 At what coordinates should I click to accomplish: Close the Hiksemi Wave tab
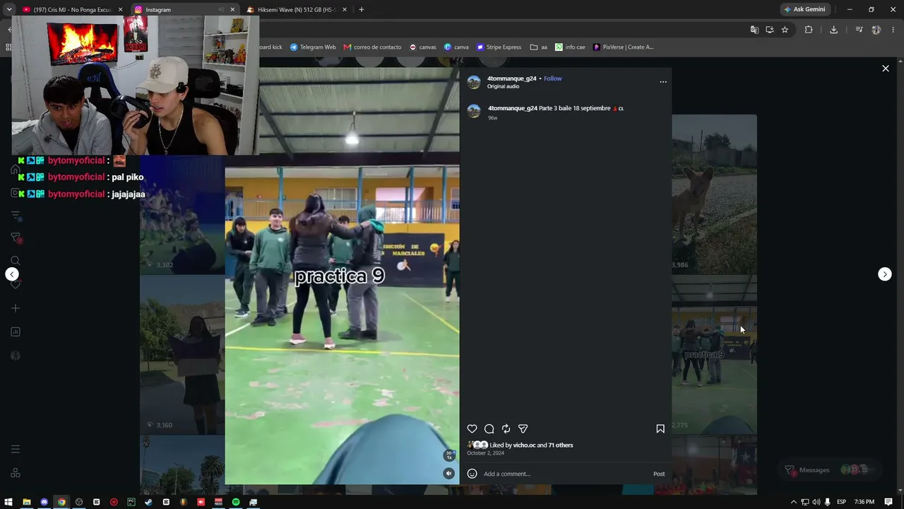345,10
